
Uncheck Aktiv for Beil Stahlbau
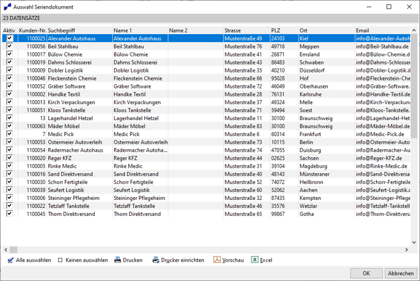(9, 46)
